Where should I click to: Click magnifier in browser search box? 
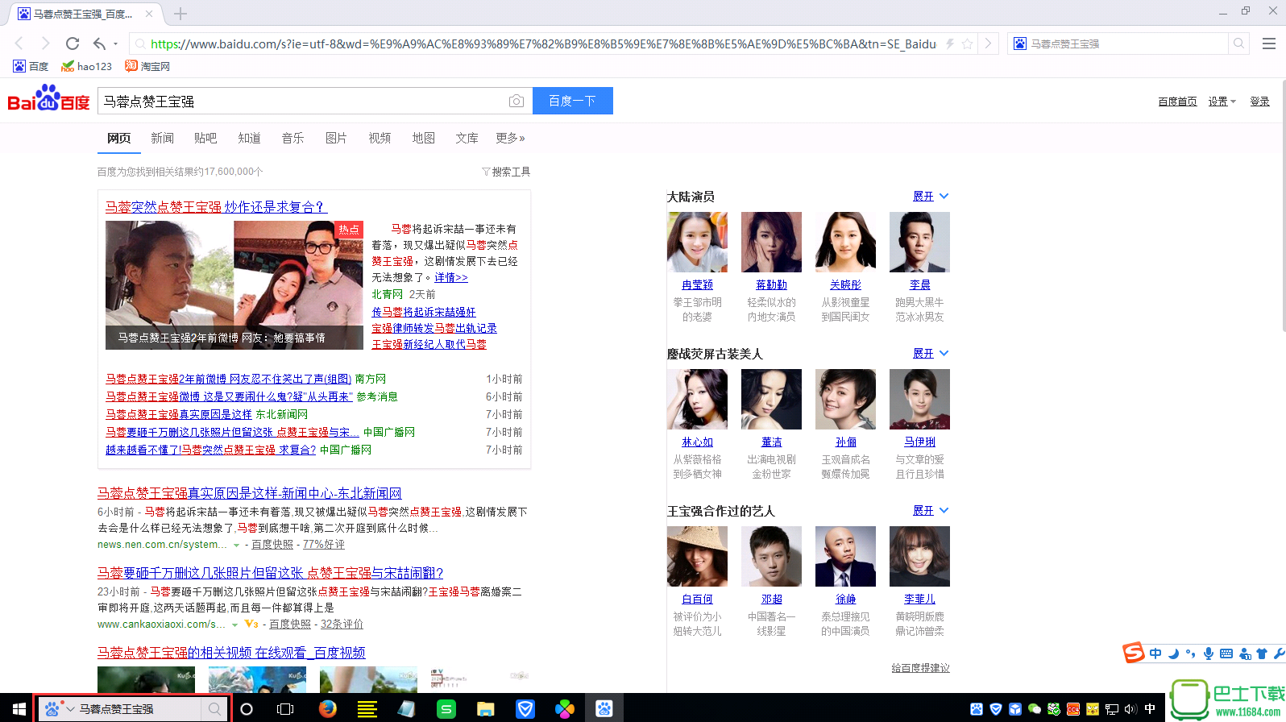point(1239,44)
